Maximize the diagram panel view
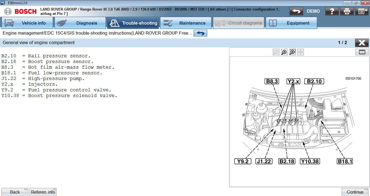Screen dimensions: 370x196 pyautogui.click(x=362, y=52)
